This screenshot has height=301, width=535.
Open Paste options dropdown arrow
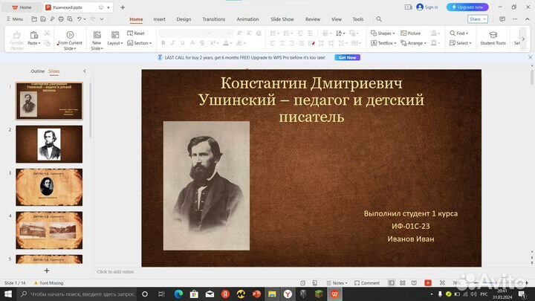(39, 43)
